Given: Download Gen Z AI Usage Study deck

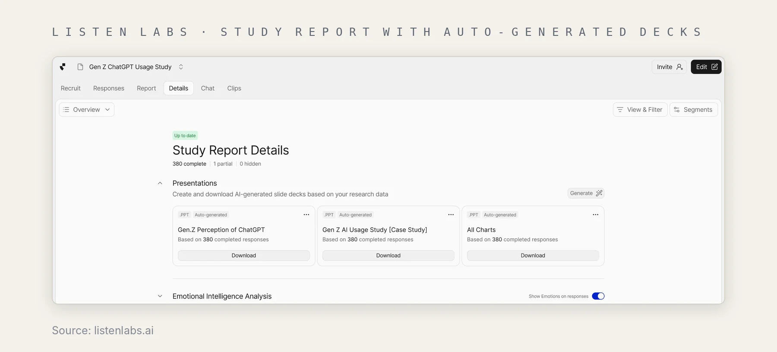Looking at the screenshot, I should tap(388, 256).
